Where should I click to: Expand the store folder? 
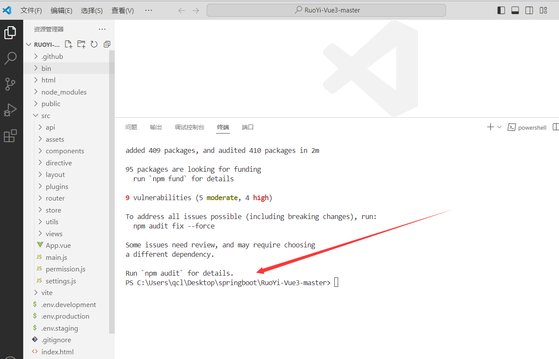(69, 210)
